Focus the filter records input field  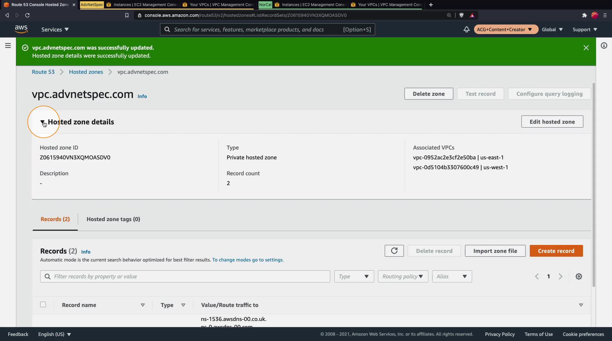coord(185,276)
